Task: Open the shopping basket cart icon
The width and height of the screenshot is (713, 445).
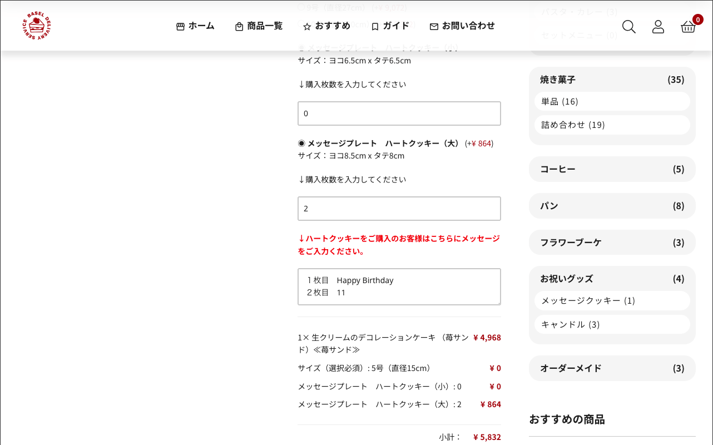Action: (688, 27)
